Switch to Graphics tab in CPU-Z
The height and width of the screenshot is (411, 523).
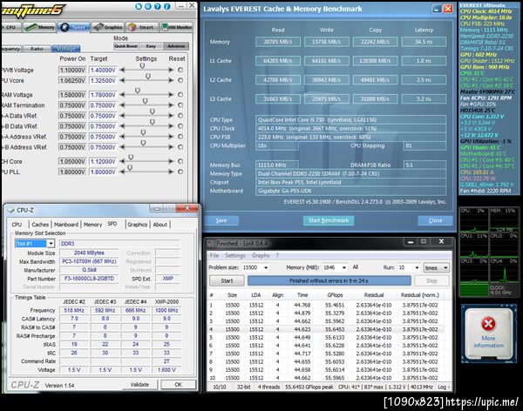click(137, 225)
